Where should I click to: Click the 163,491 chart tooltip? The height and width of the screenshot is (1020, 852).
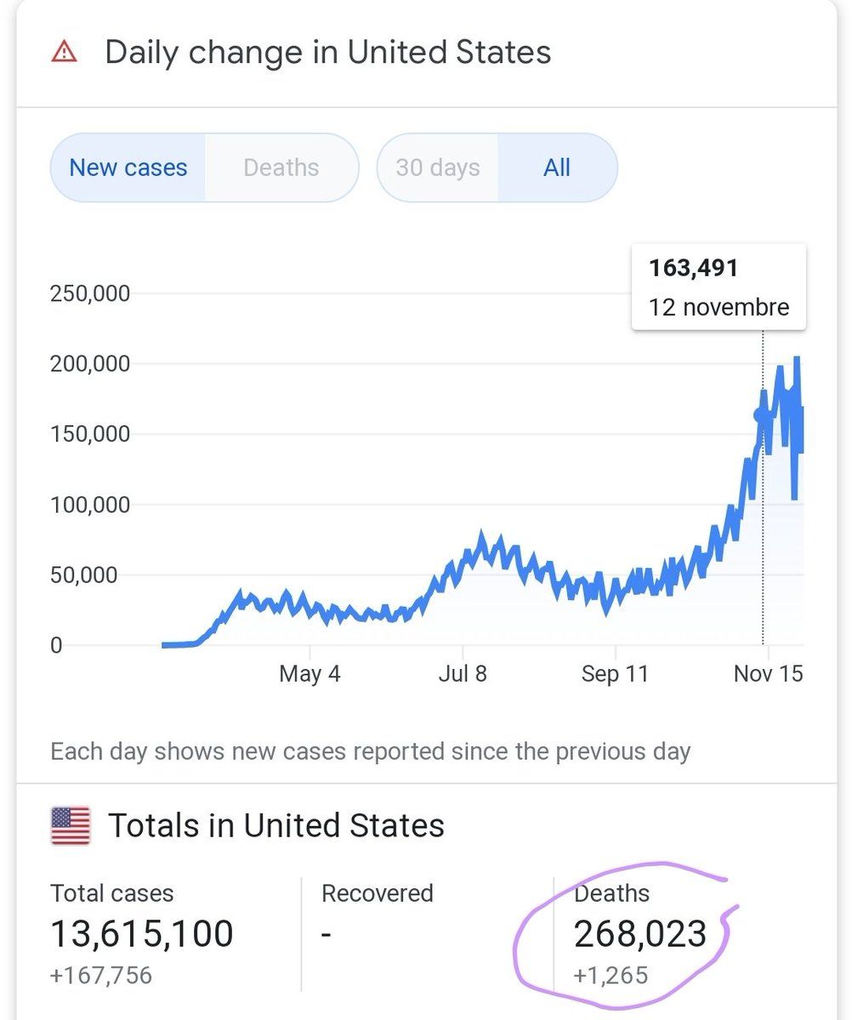point(719,287)
